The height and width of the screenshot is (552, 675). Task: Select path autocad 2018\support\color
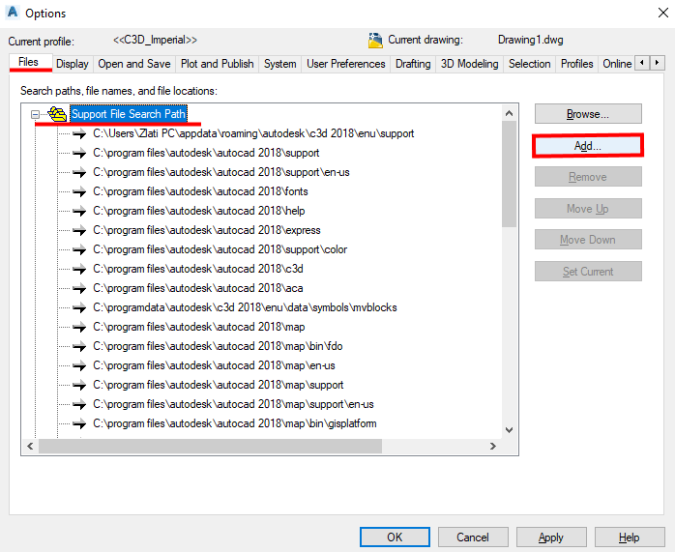pyautogui.click(x=220, y=250)
